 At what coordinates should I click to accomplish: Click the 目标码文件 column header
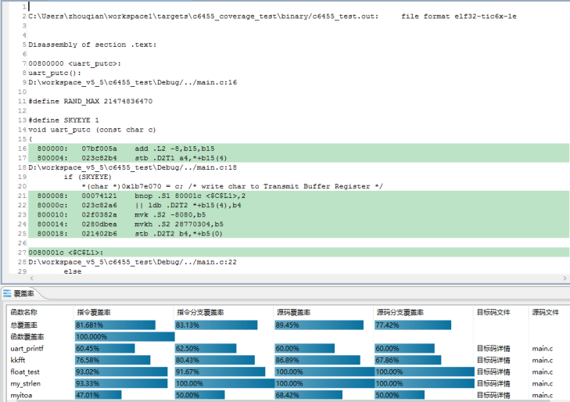click(x=493, y=312)
